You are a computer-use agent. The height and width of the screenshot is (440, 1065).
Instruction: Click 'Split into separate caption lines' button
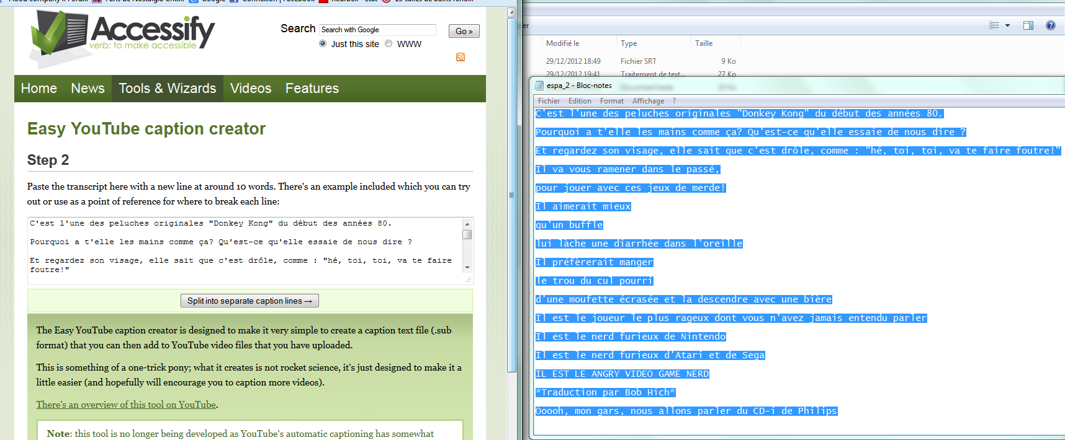249,301
